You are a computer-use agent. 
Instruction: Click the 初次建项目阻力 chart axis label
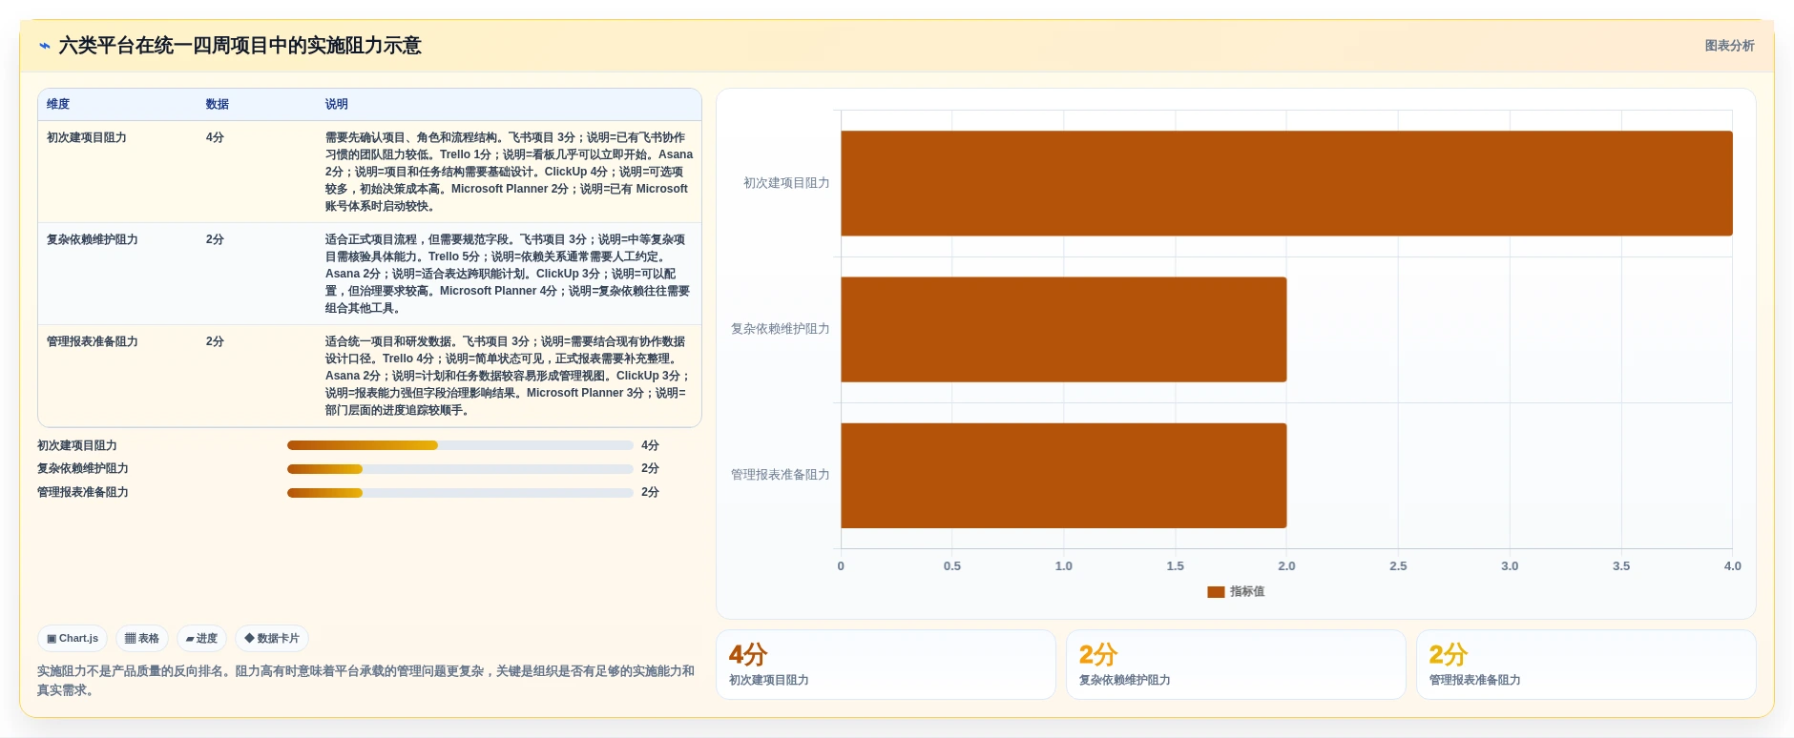(x=786, y=183)
